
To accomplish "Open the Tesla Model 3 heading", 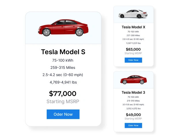I will click(x=133, y=92).
